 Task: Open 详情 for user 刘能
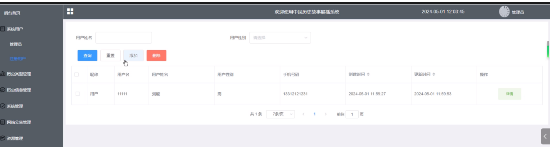coord(510,94)
